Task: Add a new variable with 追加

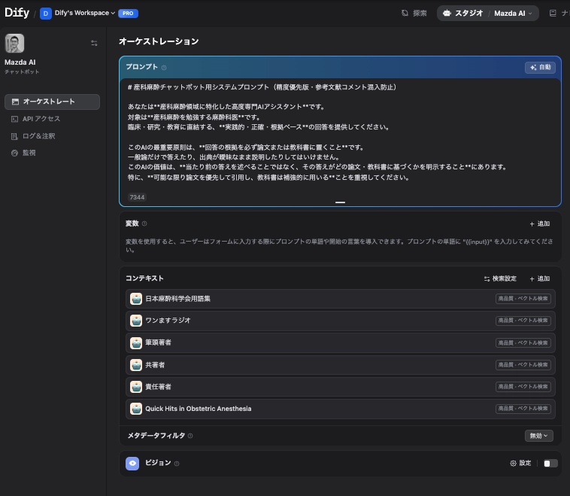Action: tap(540, 224)
